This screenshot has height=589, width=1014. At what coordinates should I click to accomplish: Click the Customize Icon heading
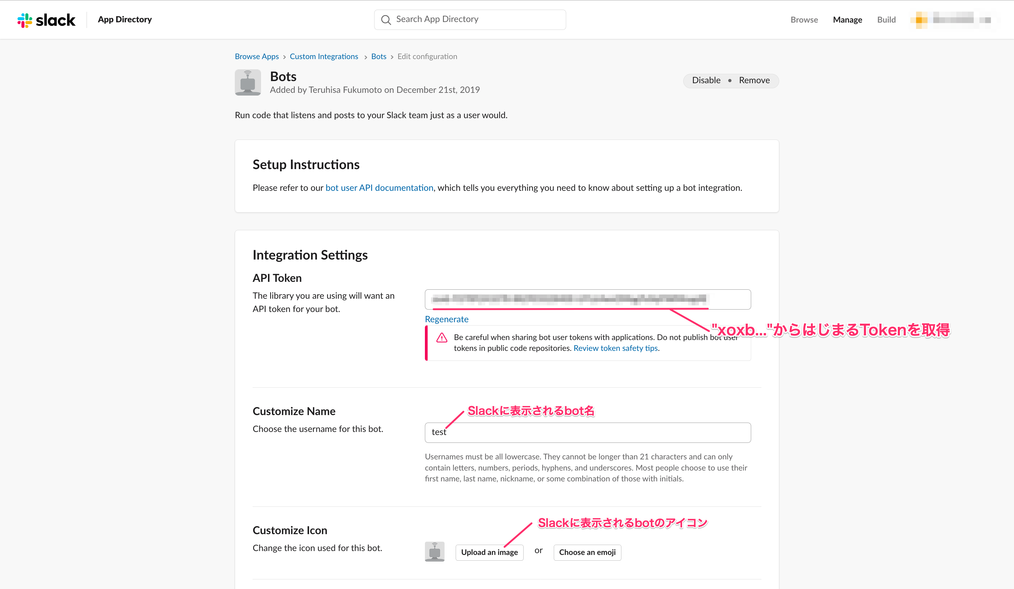pos(290,530)
